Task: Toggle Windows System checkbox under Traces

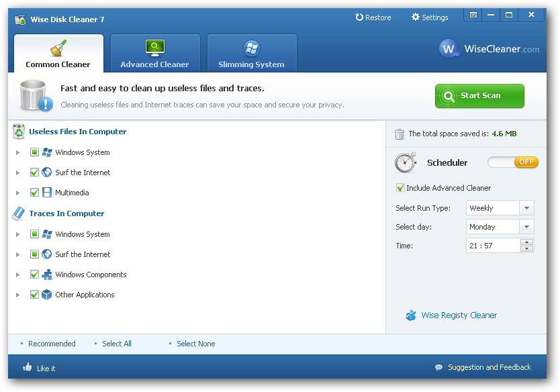Action: coord(34,234)
